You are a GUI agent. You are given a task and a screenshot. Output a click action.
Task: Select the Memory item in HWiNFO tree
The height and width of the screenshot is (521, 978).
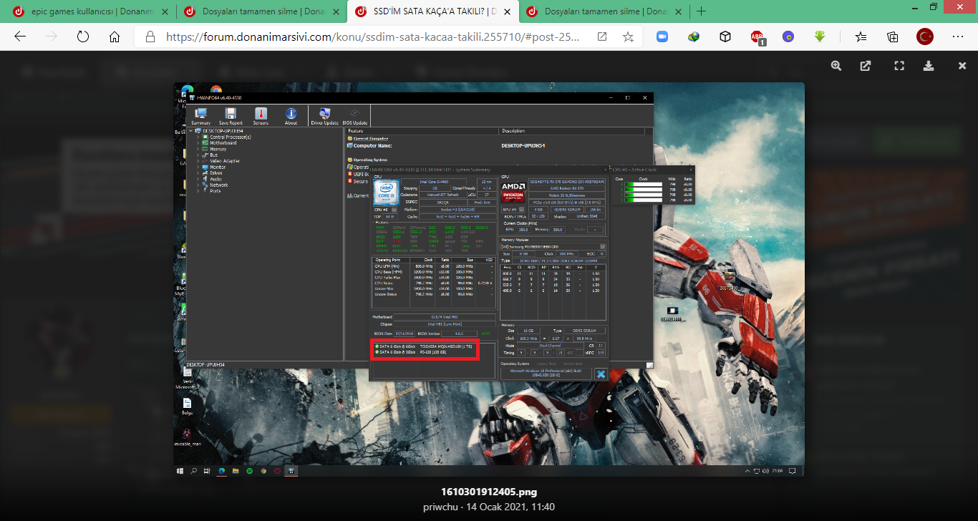click(218, 149)
